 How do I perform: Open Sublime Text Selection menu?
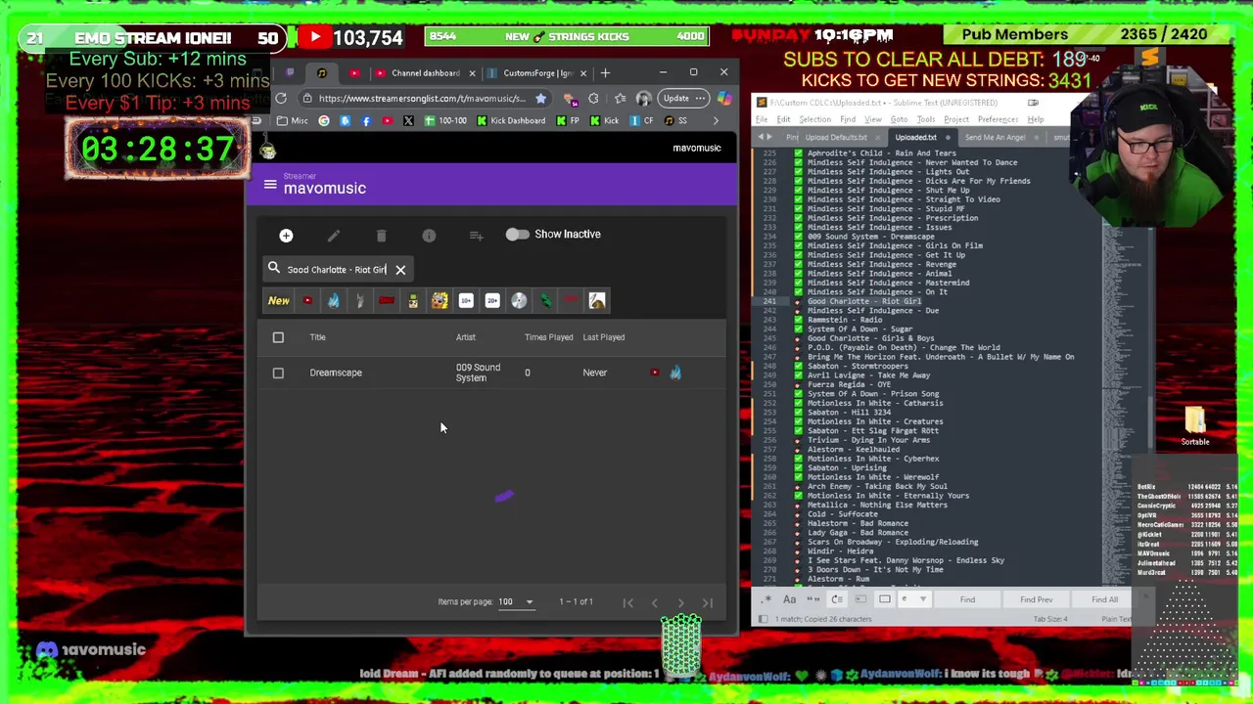coord(814,119)
